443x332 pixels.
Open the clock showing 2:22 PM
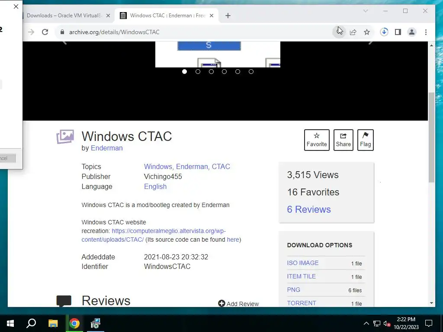coord(406,323)
